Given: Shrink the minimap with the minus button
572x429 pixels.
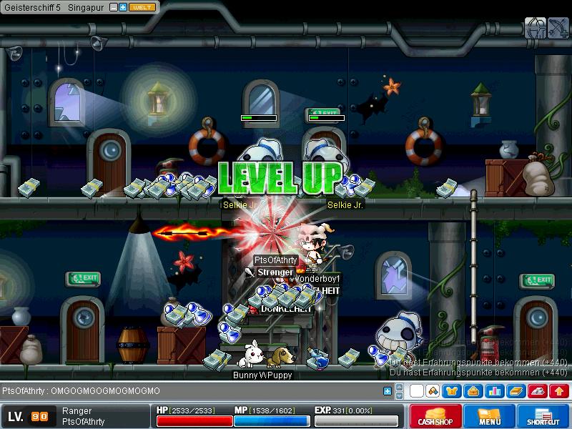Looking at the screenshot, I should [114, 6].
